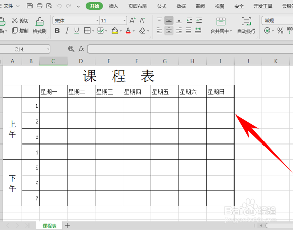Open the 安全 tab
Screen dimensions: 293x230
(239, 6)
